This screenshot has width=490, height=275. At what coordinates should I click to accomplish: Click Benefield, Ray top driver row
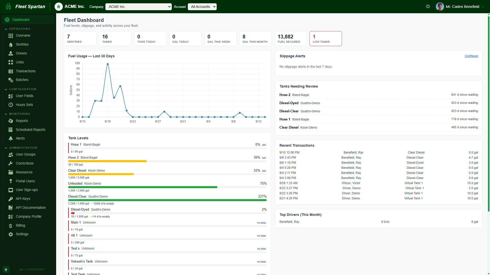pos(379,222)
